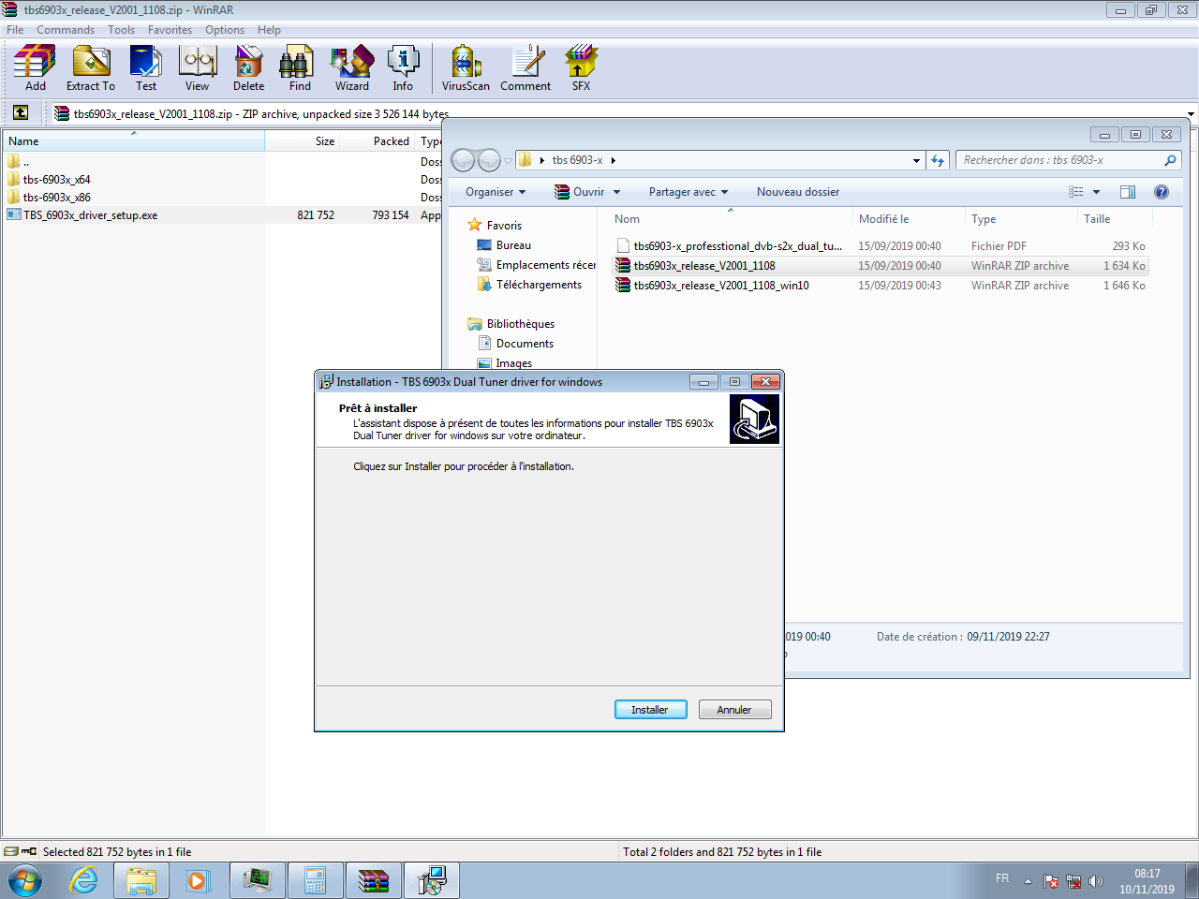The image size is (1199, 899).
Task: Click the Installer button
Action: click(650, 710)
